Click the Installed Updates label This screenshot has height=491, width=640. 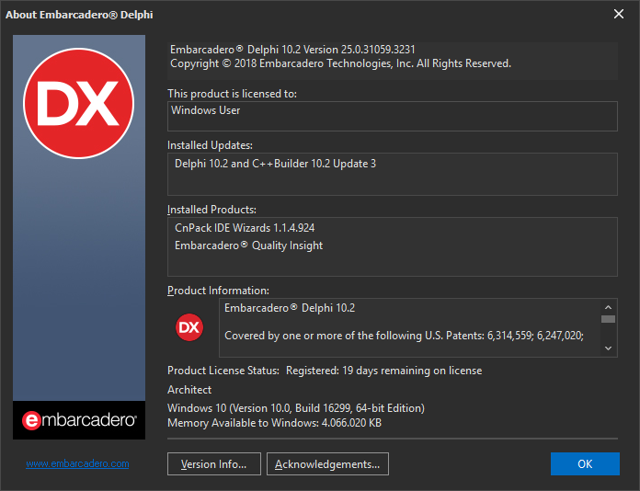210,145
